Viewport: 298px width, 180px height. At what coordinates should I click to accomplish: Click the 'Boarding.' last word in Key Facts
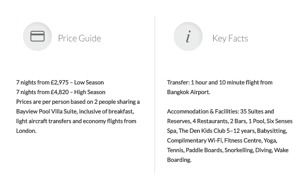tap(179, 160)
